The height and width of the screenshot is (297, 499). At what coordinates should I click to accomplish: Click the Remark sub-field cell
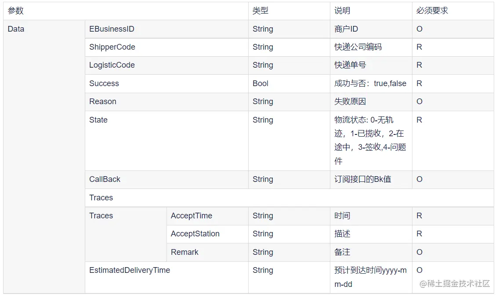pyautogui.click(x=184, y=252)
